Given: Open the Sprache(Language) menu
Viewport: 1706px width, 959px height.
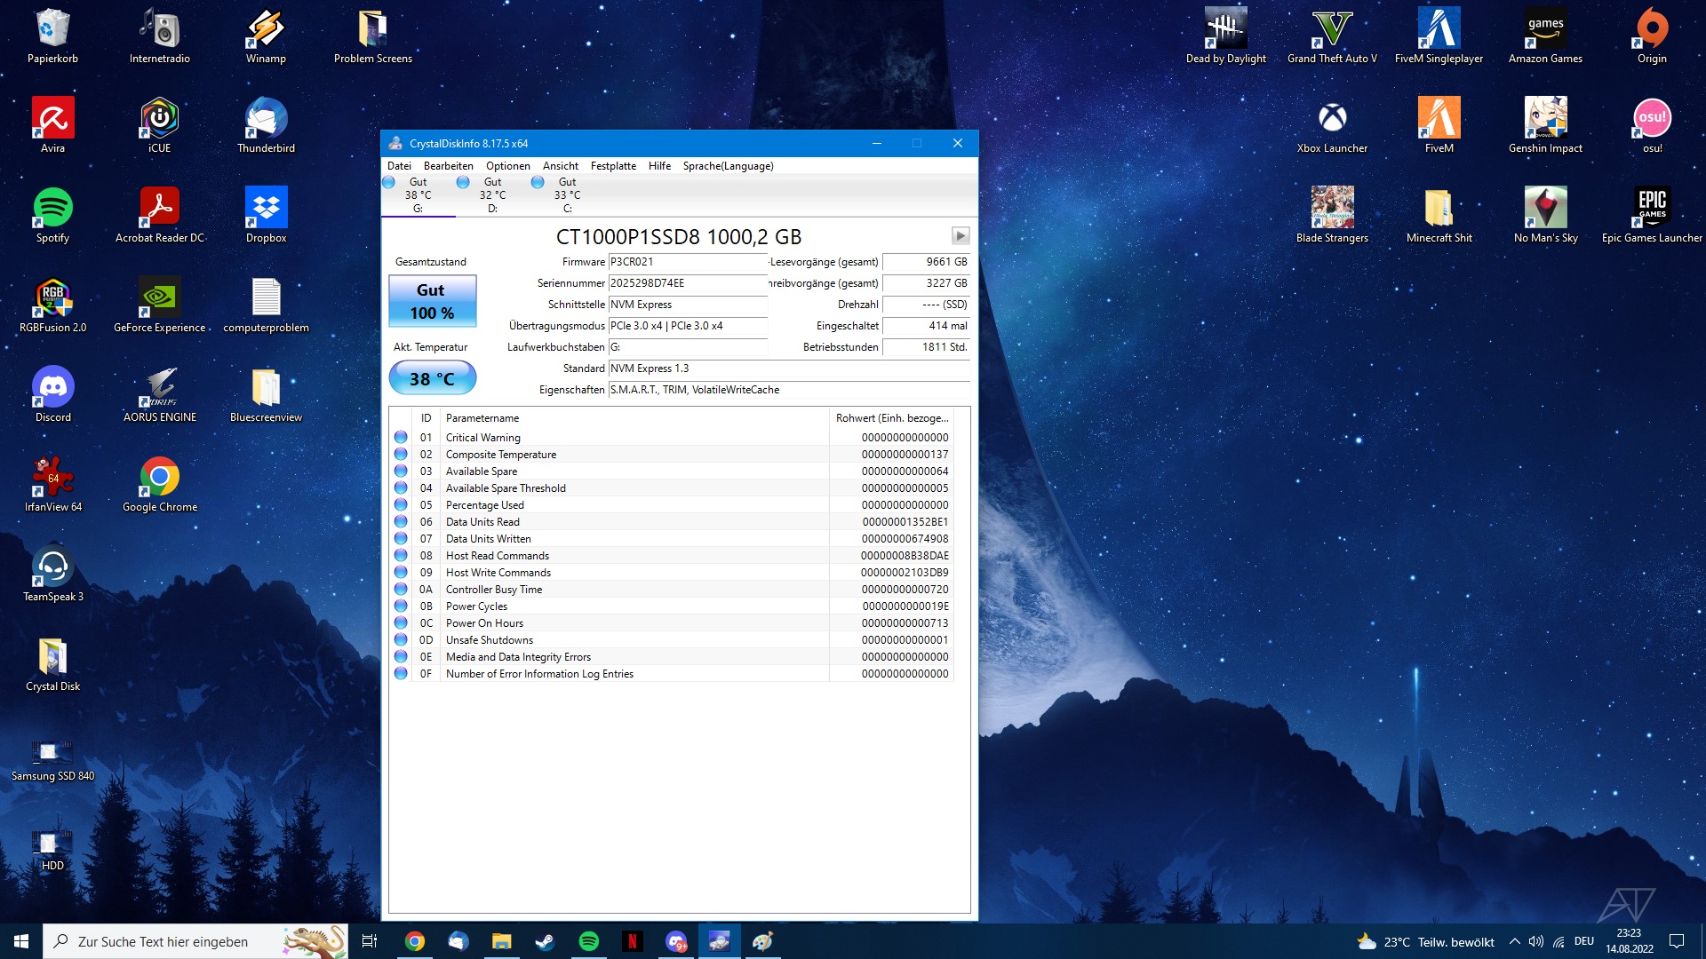Looking at the screenshot, I should (728, 166).
